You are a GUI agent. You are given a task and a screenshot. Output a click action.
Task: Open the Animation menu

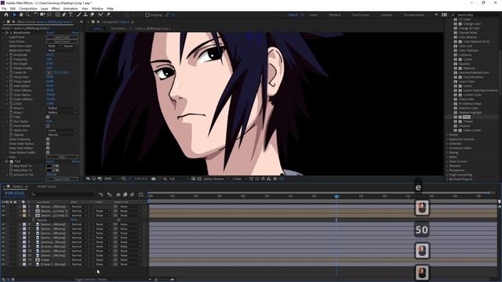[x=71, y=9]
